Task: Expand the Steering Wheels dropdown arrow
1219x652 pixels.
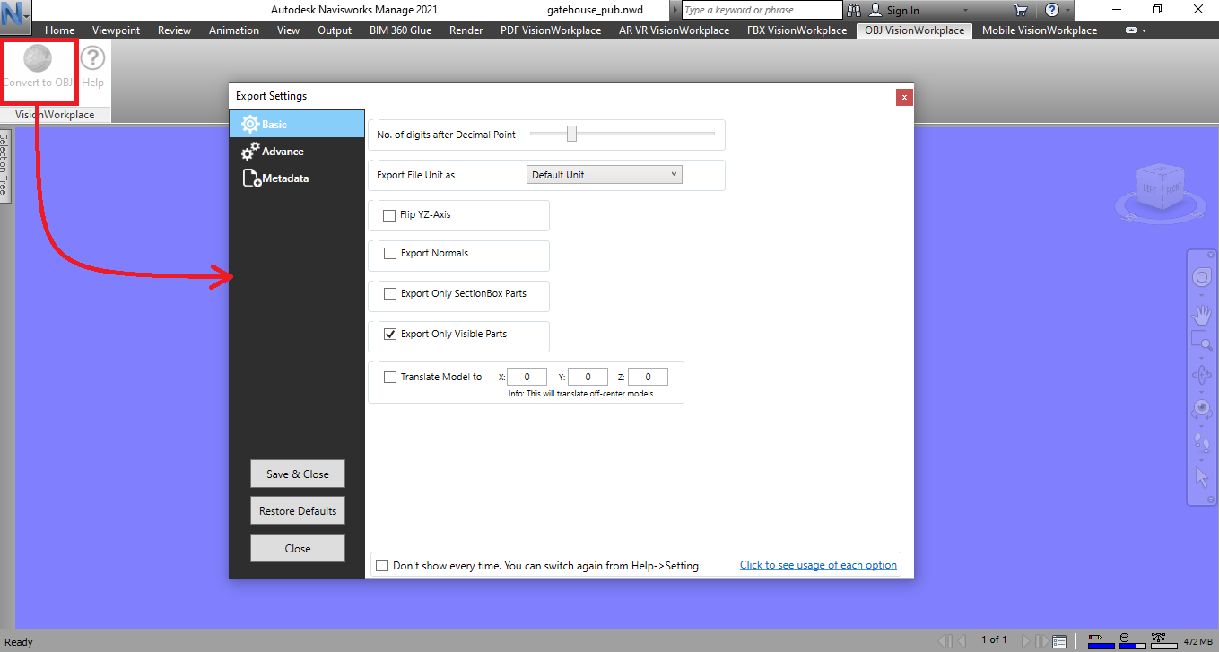Action: pos(1202,293)
